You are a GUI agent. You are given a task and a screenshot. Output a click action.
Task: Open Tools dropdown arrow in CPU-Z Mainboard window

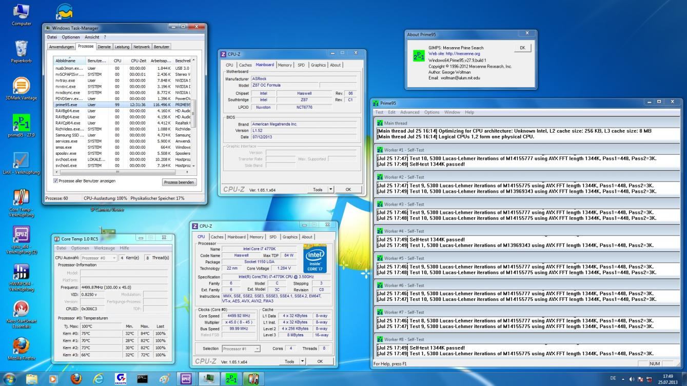[330, 189]
